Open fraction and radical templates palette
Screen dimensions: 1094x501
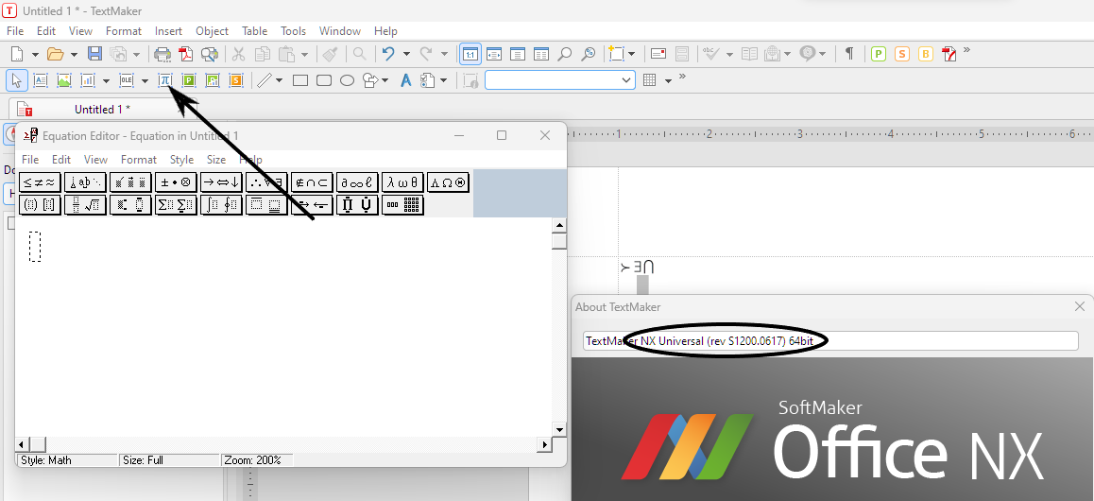(x=86, y=205)
